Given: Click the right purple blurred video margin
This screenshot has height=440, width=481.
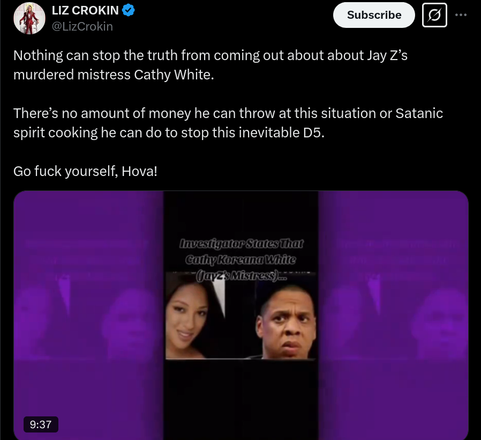Looking at the screenshot, I should point(393,316).
